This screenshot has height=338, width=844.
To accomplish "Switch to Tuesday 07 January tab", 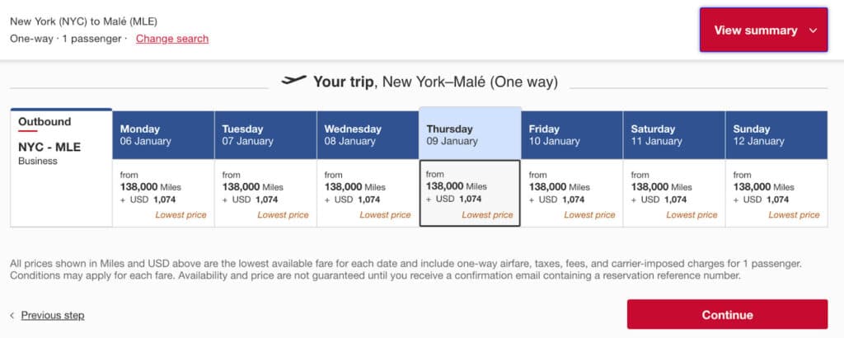I will pos(265,134).
